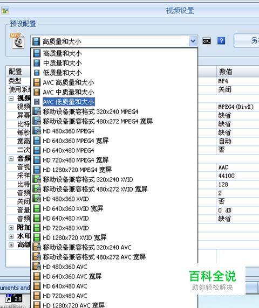
Task: Choose AVC 高质量和大小 preset
Action: [114, 82]
